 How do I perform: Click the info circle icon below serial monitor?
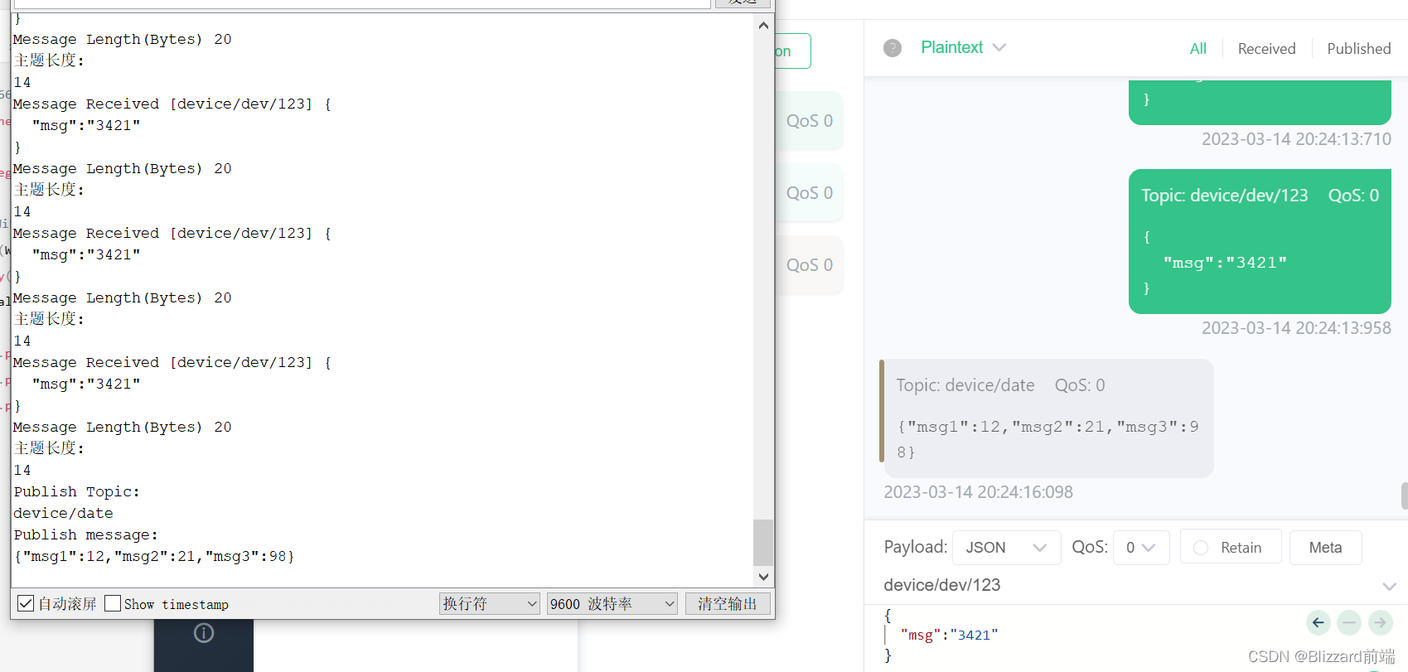coord(204,633)
